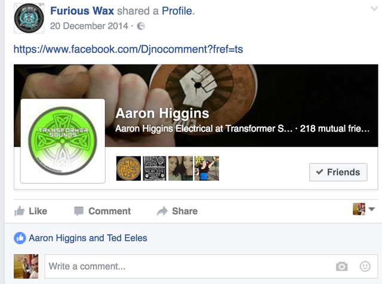Click the Share button label
Viewport: 382px width, 284px height.
(x=185, y=211)
